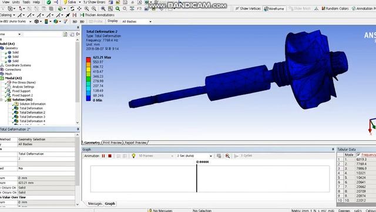376x212 pixels.
Task: Click the export video file icon in Graph toolbar
Action: (219, 156)
